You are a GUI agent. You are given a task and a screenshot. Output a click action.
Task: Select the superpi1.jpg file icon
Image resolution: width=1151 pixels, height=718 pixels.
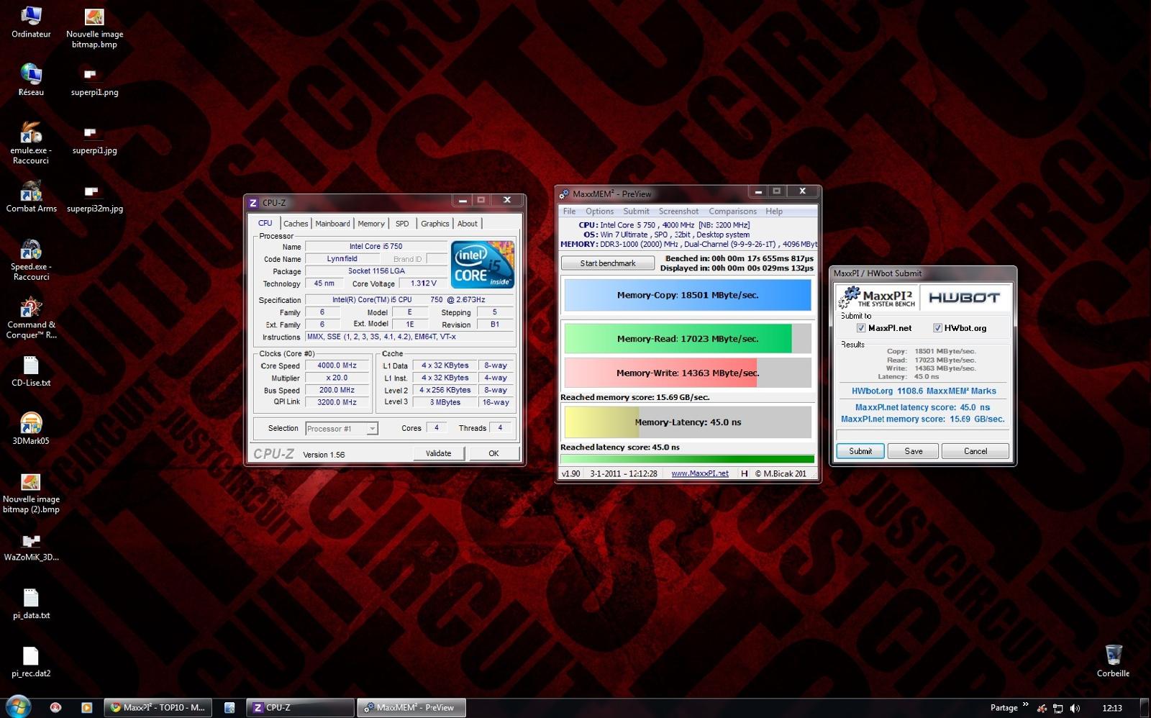[90, 132]
